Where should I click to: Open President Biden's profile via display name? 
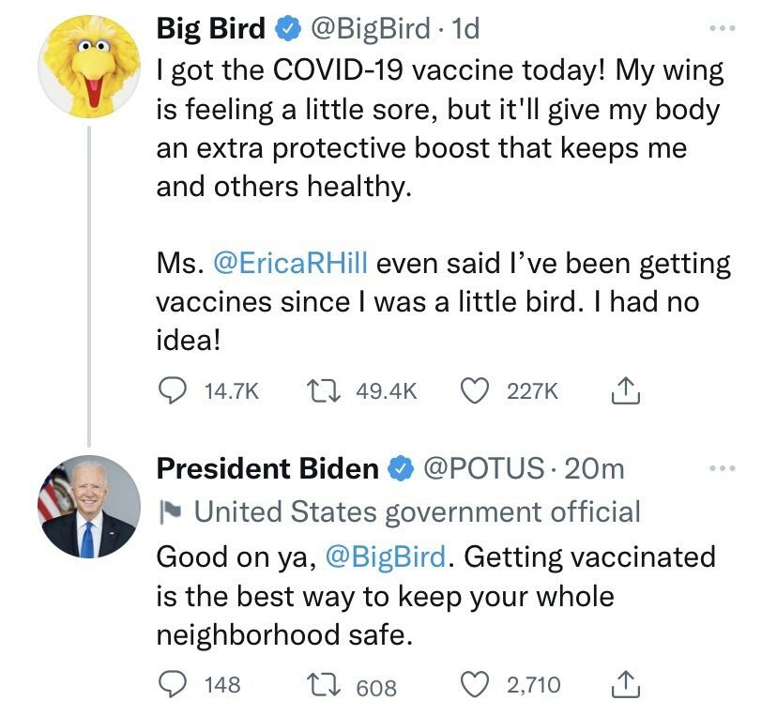point(267,468)
